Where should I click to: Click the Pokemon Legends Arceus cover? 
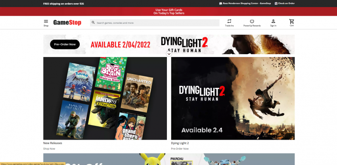80,82
